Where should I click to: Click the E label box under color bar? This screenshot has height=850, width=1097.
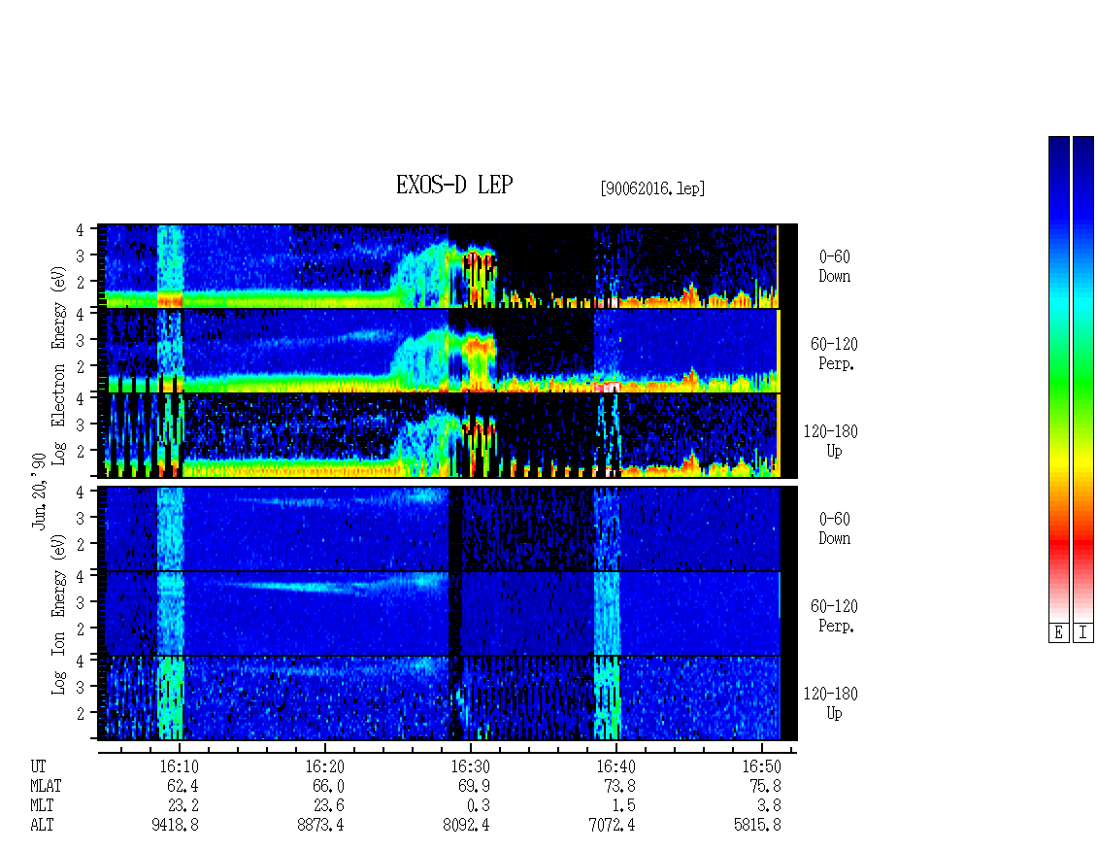point(1058,632)
